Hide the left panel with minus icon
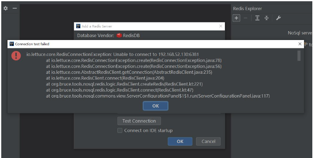 (15, 8)
